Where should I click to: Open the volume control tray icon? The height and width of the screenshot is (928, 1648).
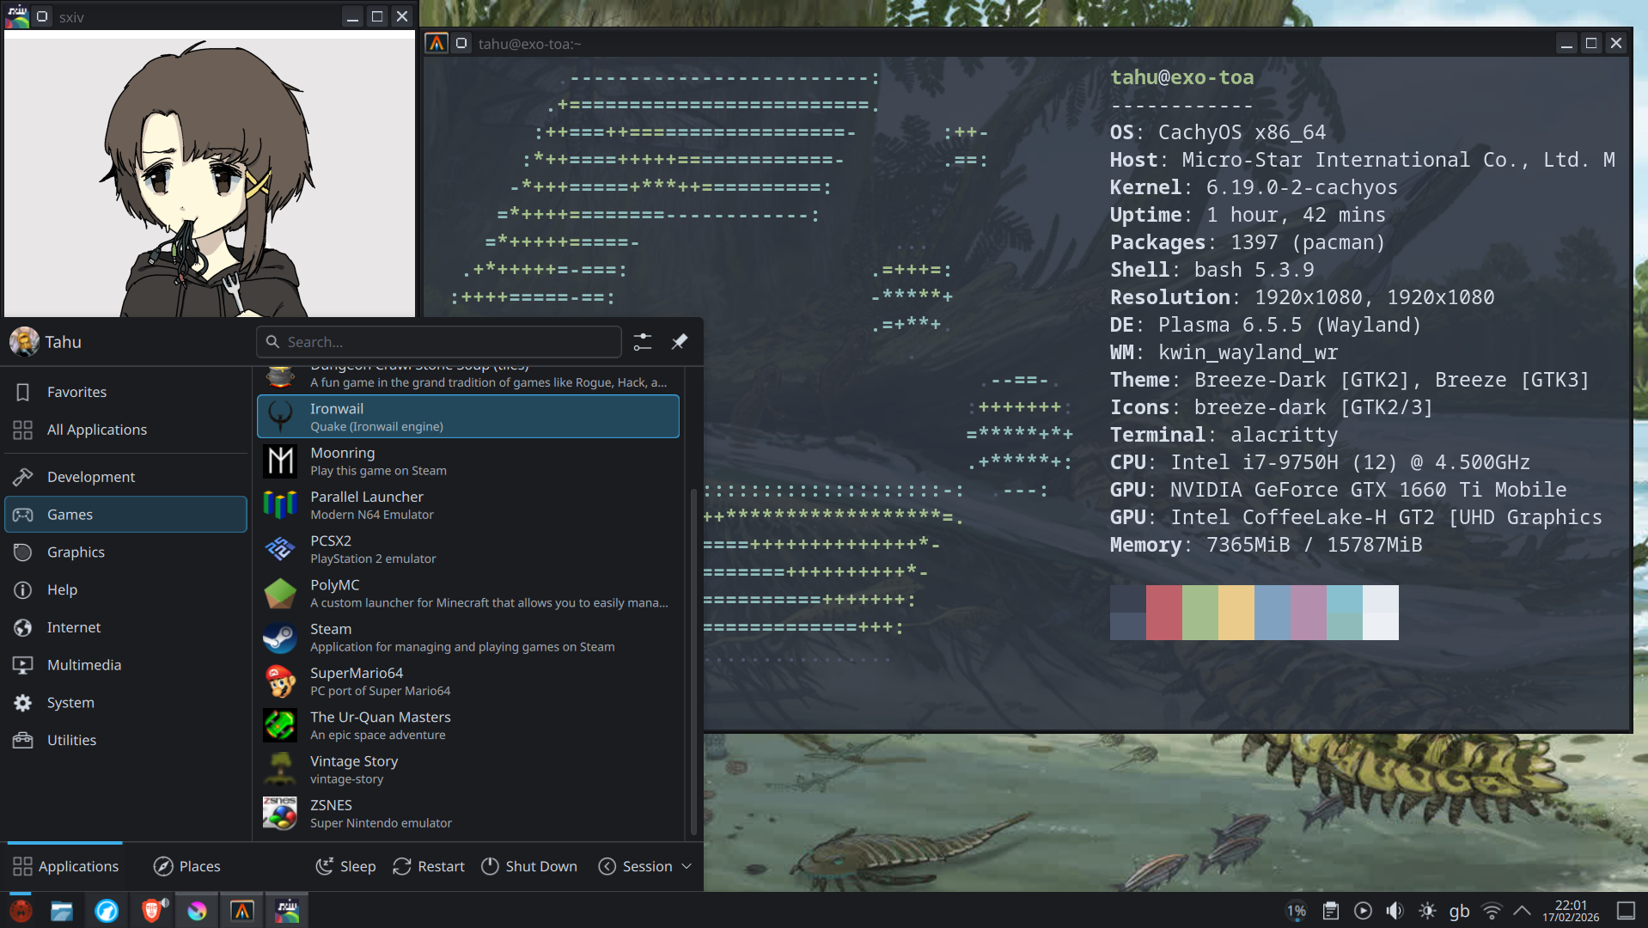[x=1395, y=911]
